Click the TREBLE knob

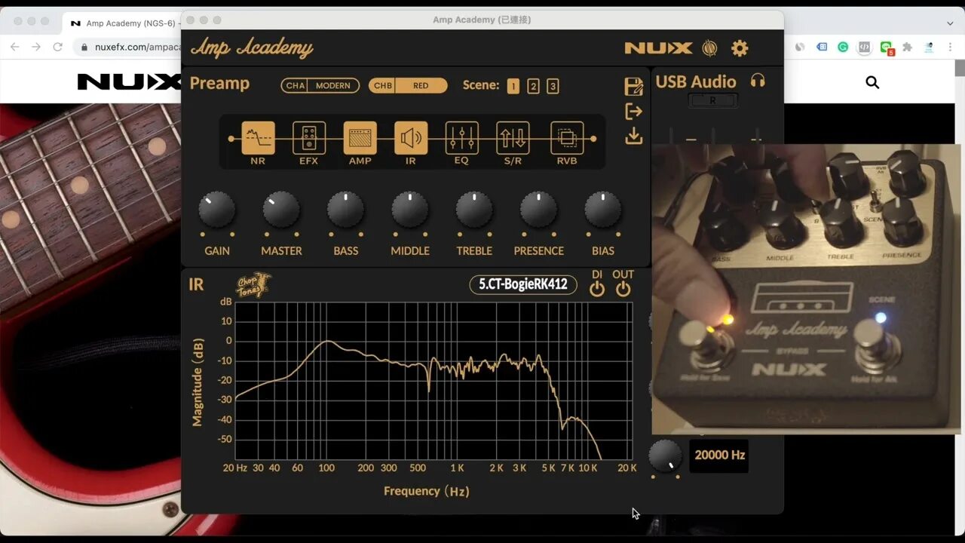474,210
